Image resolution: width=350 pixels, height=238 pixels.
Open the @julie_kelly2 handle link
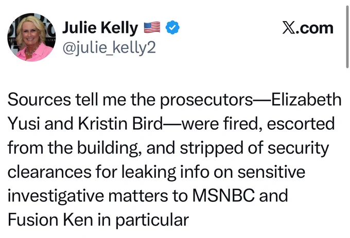point(108,48)
